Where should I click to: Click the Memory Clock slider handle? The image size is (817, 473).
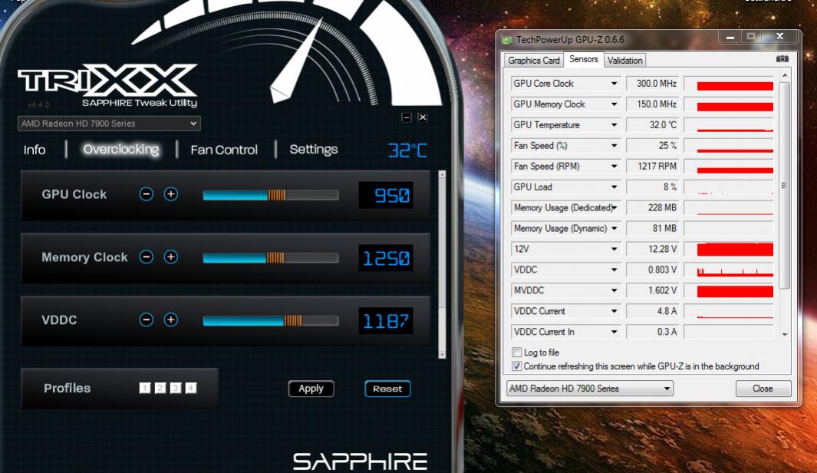(275, 258)
